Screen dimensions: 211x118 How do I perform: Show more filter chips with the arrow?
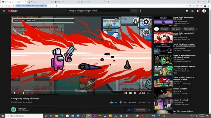click(196, 29)
